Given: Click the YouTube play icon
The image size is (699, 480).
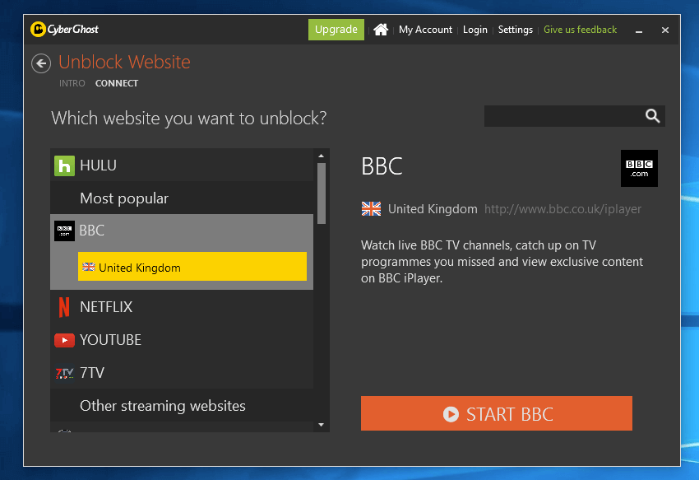Looking at the screenshot, I should click(x=64, y=340).
